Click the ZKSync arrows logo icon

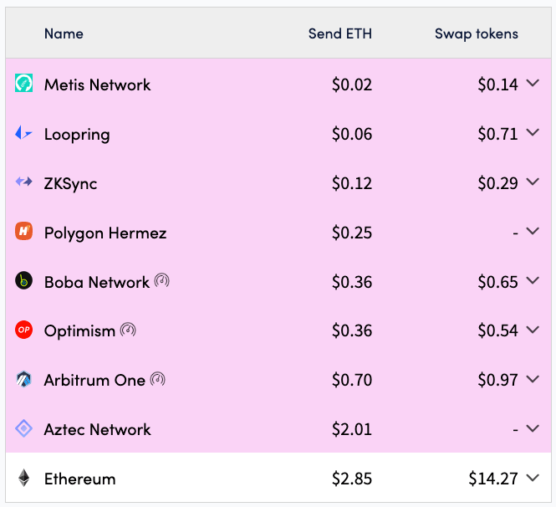click(x=23, y=182)
